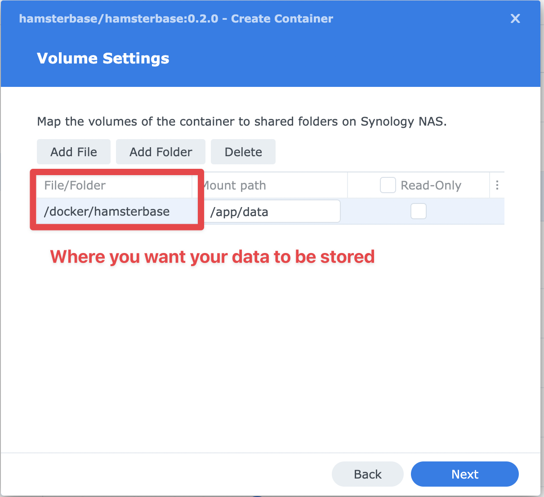Proceed with the Next button
544x497 pixels.
click(x=464, y=474)
